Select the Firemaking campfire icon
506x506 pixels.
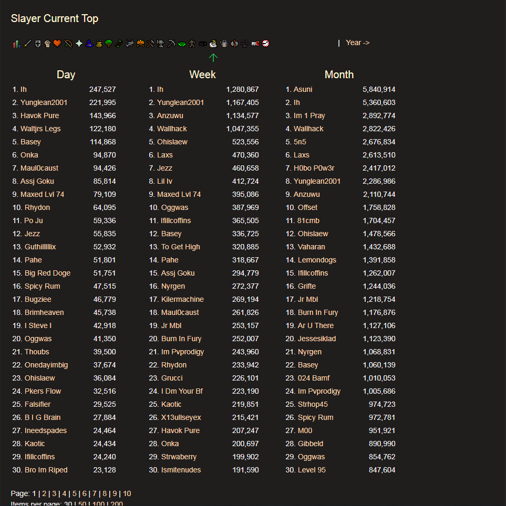point(140,44)
